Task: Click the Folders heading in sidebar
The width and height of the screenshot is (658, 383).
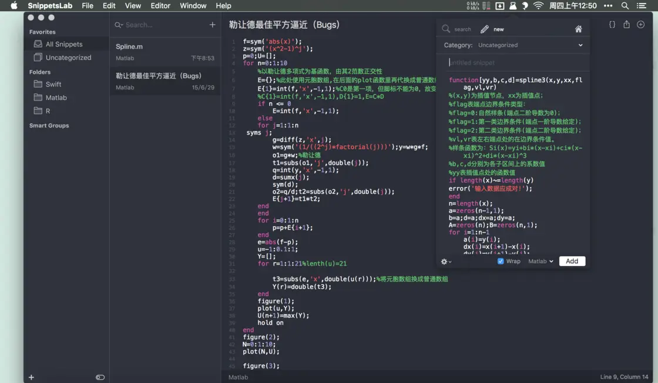Action: 40,72
